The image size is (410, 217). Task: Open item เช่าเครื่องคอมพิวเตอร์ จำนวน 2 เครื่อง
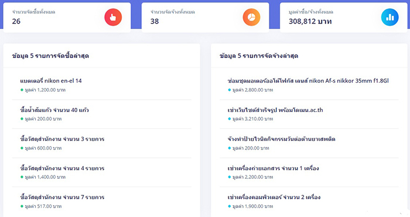click(x=274, y=197)
